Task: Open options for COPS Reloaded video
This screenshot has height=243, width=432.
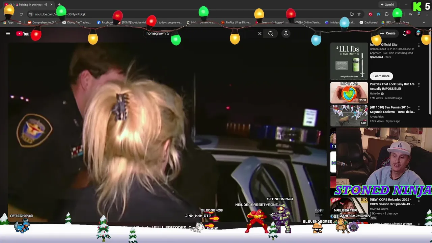Action: pos(419,200)
